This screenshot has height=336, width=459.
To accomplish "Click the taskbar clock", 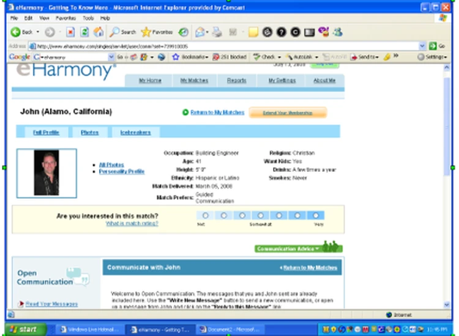I will pyautogui.click(x=438, y=329).
